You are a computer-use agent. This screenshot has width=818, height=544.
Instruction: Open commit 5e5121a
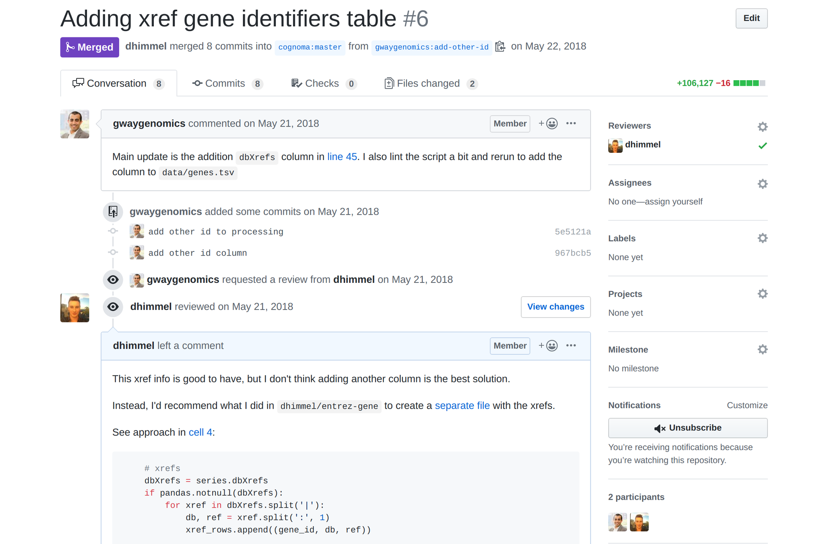[572, 232]
